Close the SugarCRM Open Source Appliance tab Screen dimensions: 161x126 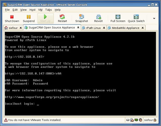tap(78, 27)
